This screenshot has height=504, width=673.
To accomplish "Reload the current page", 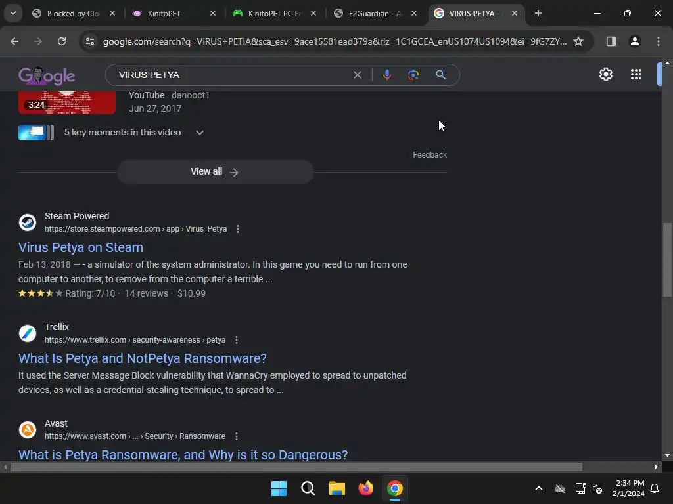I will coord(62,41).
